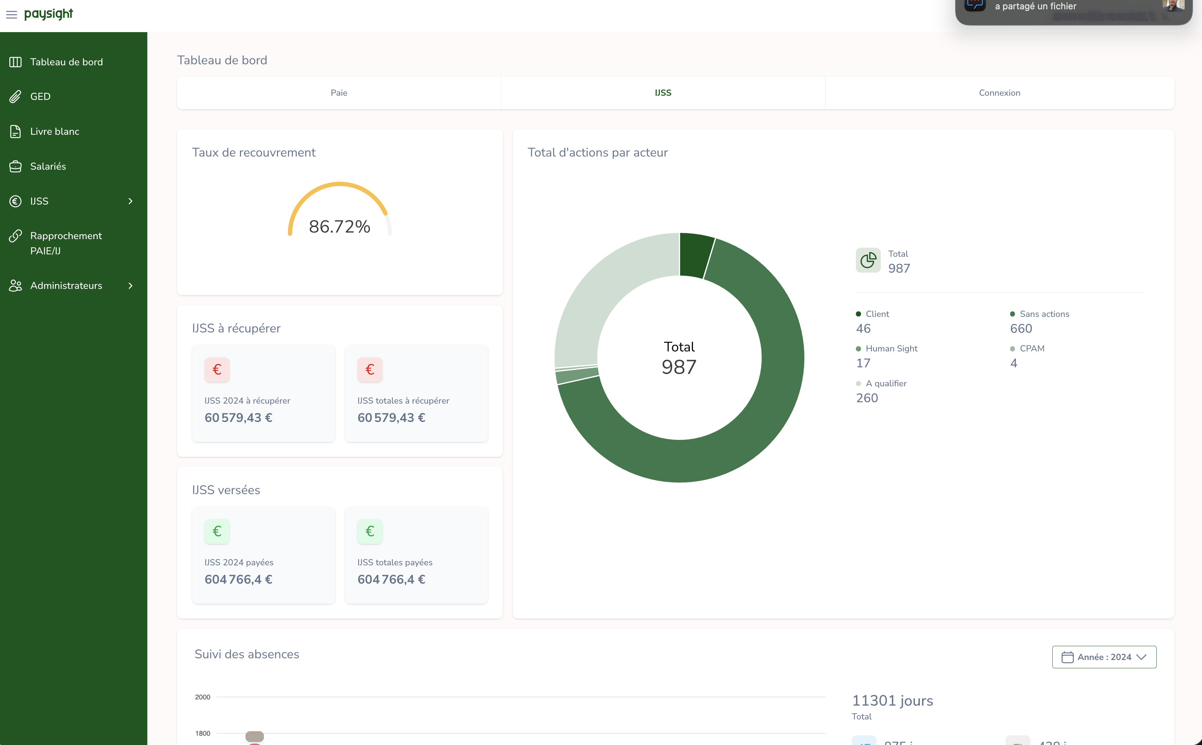Select the IJSS tab

pyautogui.click(x=663, y=93)
